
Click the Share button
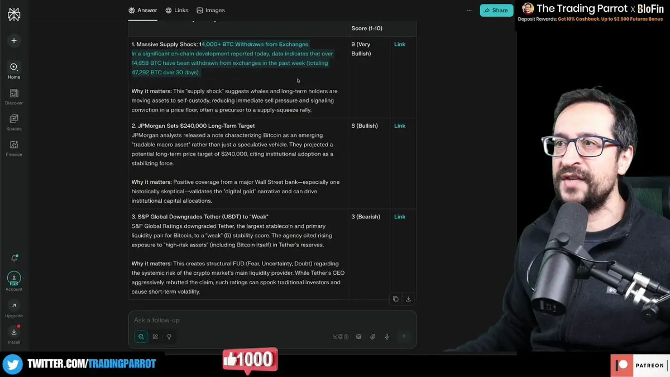[496, 10]
